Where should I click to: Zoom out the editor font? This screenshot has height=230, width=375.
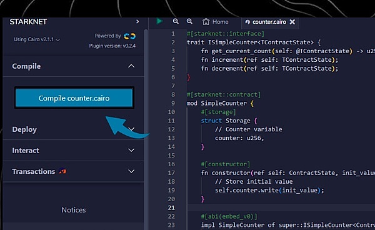point(176,21)
